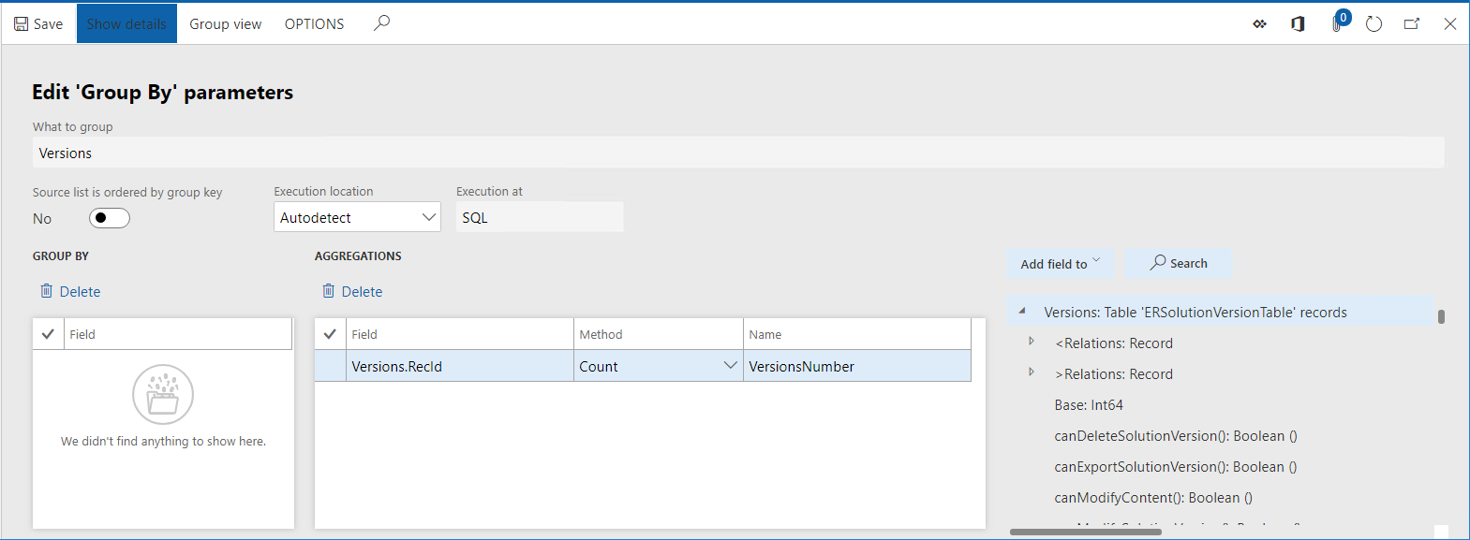Viewport: 1470px width, 540px height.
Task: Click the Execution at SQL field
Action: [540, 217]
